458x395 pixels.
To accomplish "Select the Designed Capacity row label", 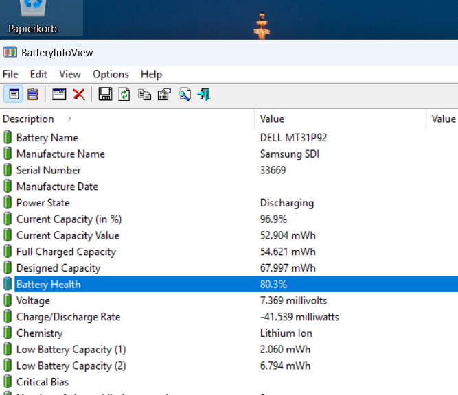I will coord(58,268).
